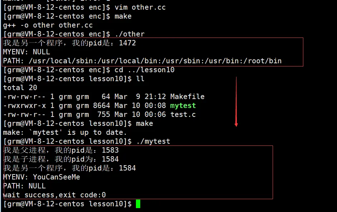
Task: Click the 'g++ -o other other.cc' output line
Action: pyautogui.click(x=48, y=25)
